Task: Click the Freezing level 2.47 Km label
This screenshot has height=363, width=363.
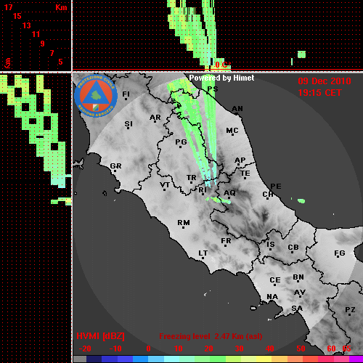Action: [211, 336]
